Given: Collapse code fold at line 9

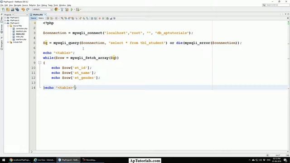Looking at the screenshot, I should coord(40,63).
